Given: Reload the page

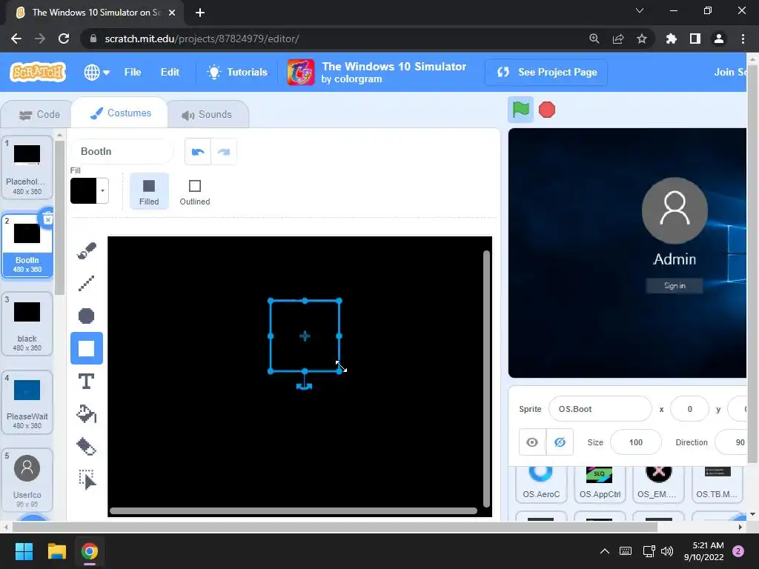Looking at the screenshot, I should point(64,39).
